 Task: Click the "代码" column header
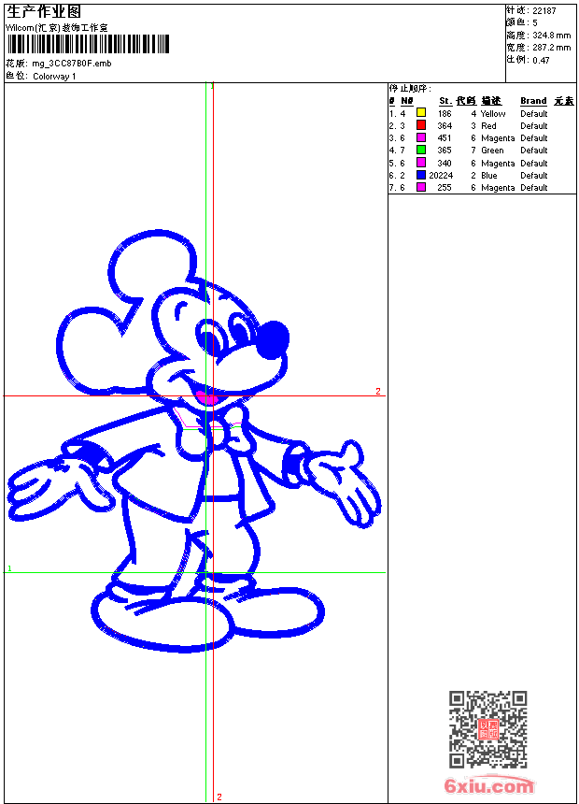[x=466, y=101]
